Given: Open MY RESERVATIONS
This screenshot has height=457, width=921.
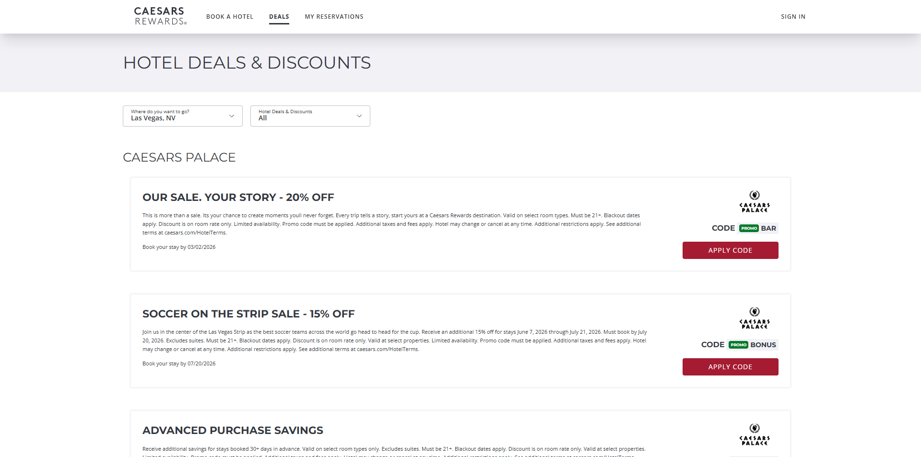Looking at the screenshot, I should tap(334, 16).
